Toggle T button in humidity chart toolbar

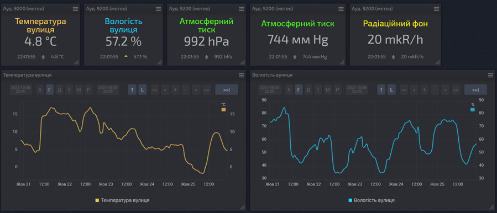(381, 89)
